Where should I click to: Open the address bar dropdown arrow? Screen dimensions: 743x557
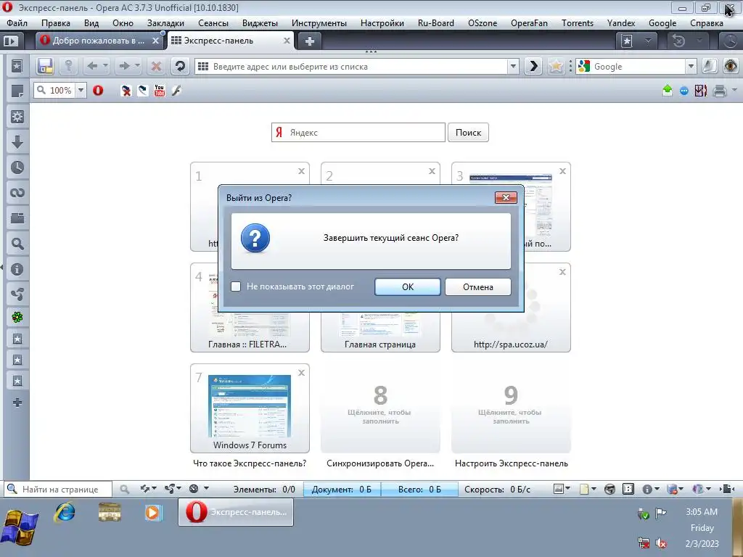[x=513, y=67]
